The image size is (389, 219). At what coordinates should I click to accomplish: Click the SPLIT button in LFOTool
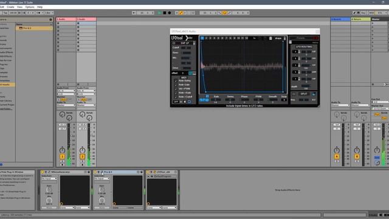304,94
